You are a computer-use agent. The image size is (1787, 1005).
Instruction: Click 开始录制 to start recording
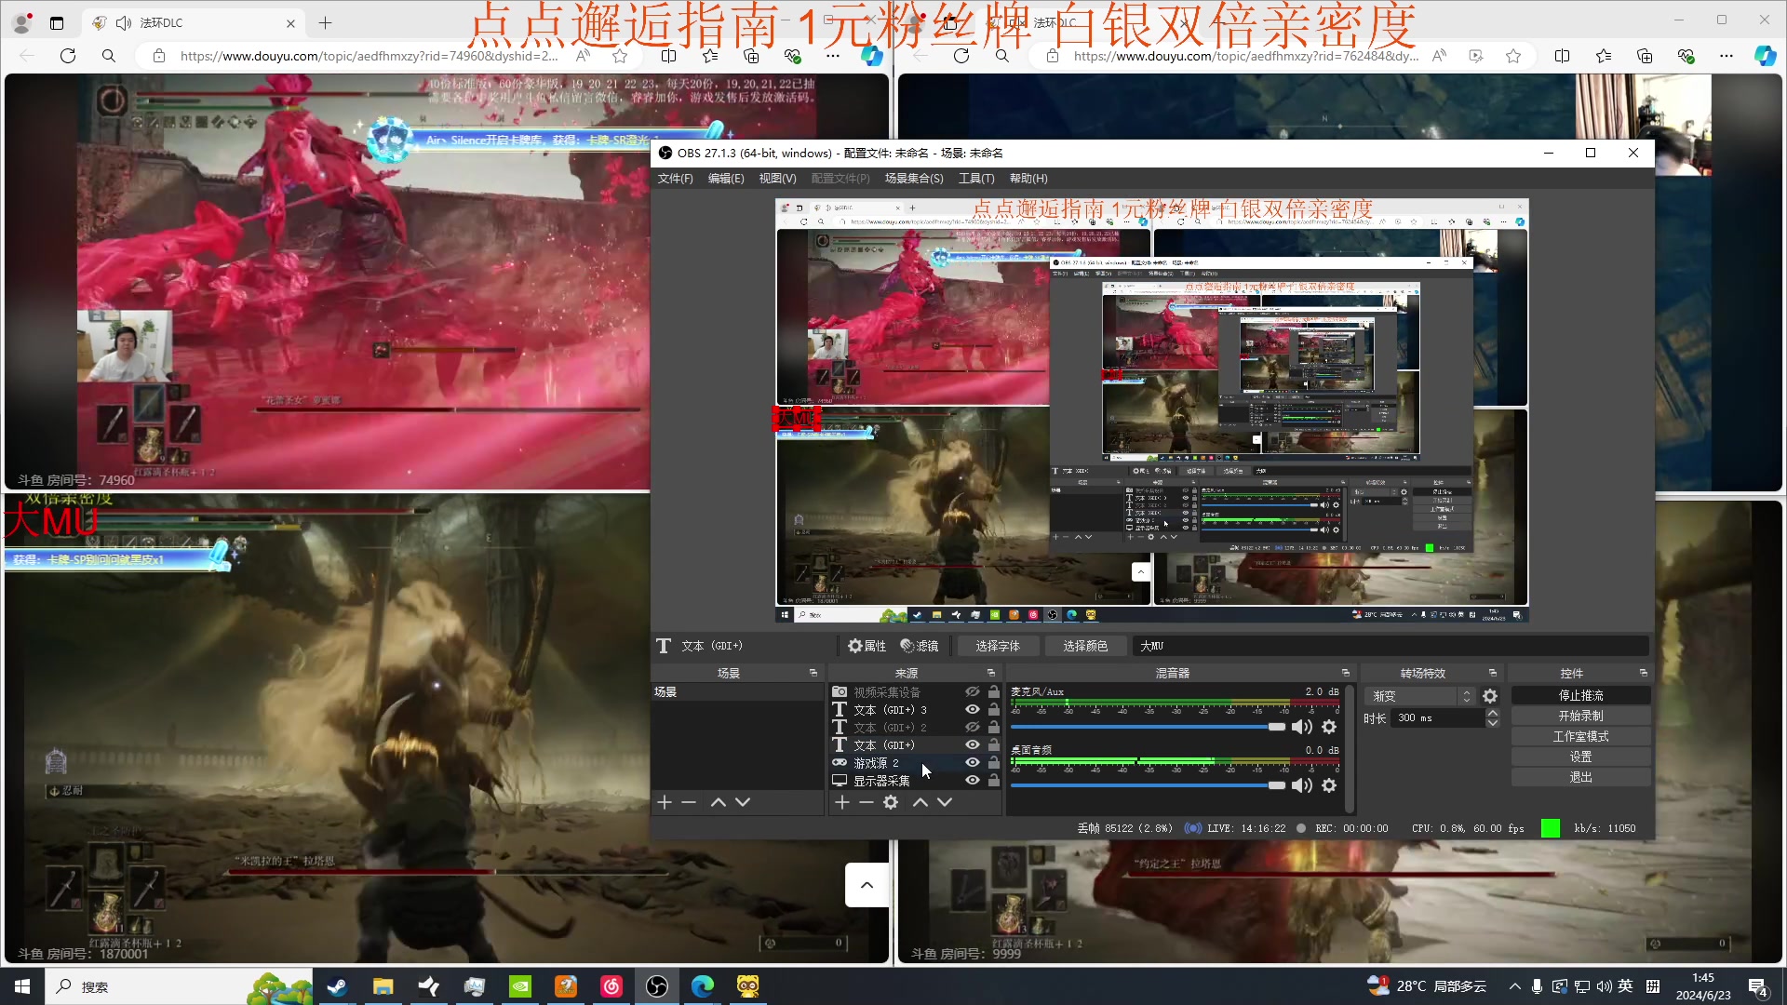(x=1581, y=717)
